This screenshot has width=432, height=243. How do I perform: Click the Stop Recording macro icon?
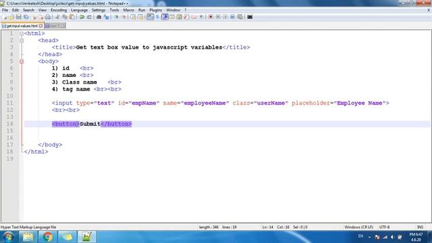click(x=218, y=17)
